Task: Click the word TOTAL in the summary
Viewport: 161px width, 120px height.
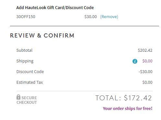Action: tap(108, 98)
